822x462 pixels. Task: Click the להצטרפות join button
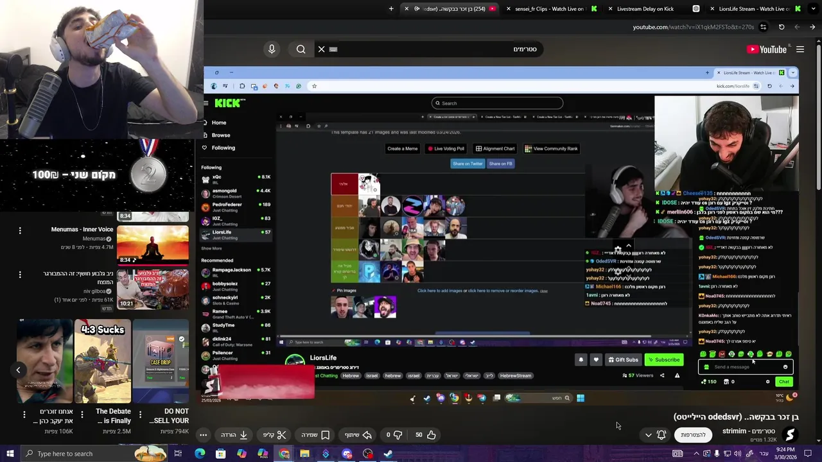point(693,434)
